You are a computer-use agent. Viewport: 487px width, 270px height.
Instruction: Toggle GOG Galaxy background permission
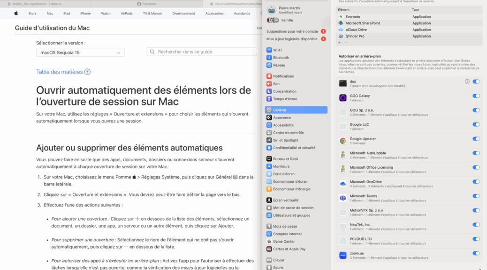(476, 96)
